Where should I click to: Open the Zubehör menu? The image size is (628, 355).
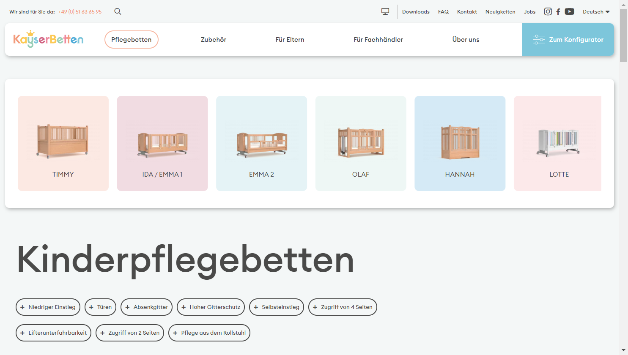coord(214,40)
